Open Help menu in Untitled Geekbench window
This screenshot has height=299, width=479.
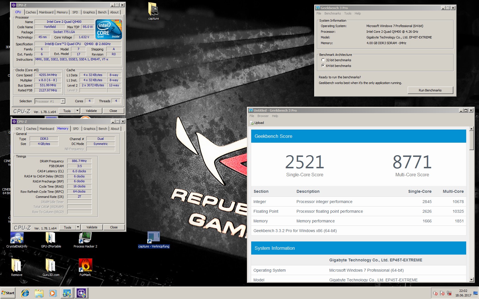click(x=275, y=116)
